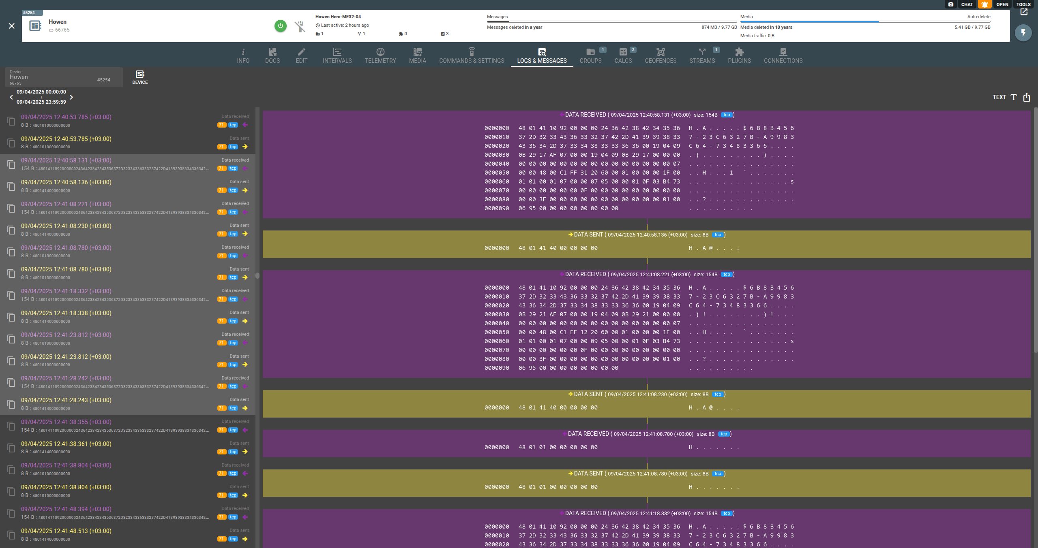
Task: Copy the 12:40:53.785 received log entry
Action: 11,121
